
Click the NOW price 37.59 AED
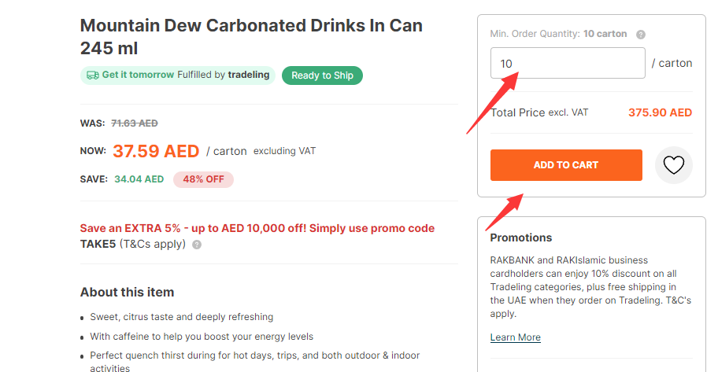click(x=155, y=151)
